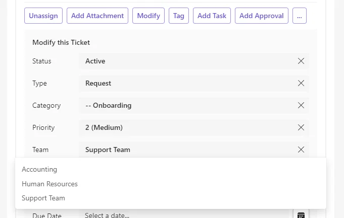Click the Modify button

tap(149, 16)
